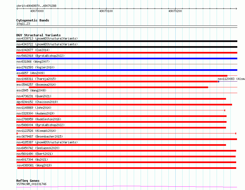
Task: Click the nsv6017304 (Wu2021) label
Action: pos(32,160)
